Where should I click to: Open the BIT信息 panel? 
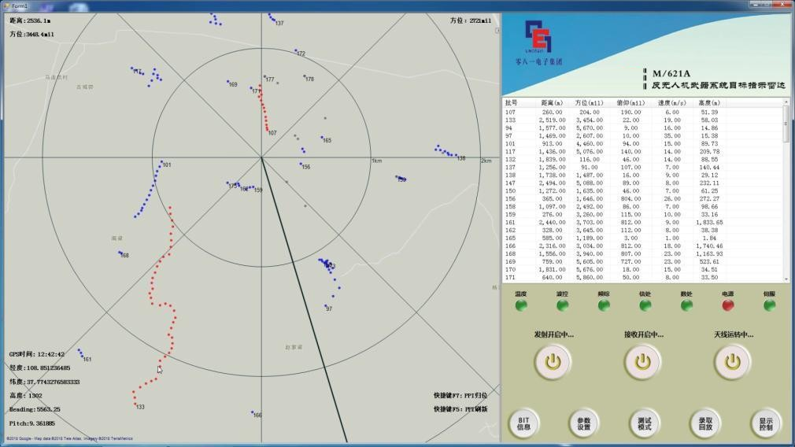coord(523,423)
